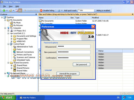Viewport: 134px width, 100px height.
Task: Click the New password field
Action: 74,52
